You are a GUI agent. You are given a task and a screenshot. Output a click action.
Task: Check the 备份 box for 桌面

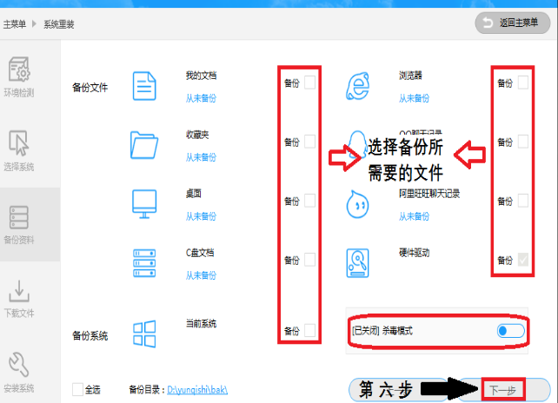click(309, 201)
